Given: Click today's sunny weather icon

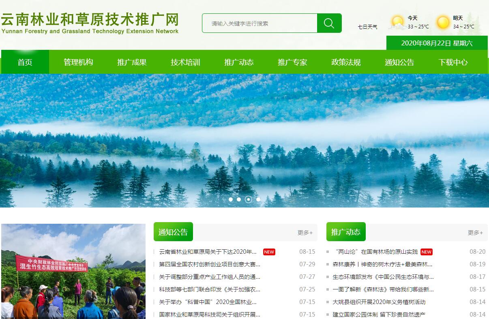Looking at the screenshot, I should 397,22.
